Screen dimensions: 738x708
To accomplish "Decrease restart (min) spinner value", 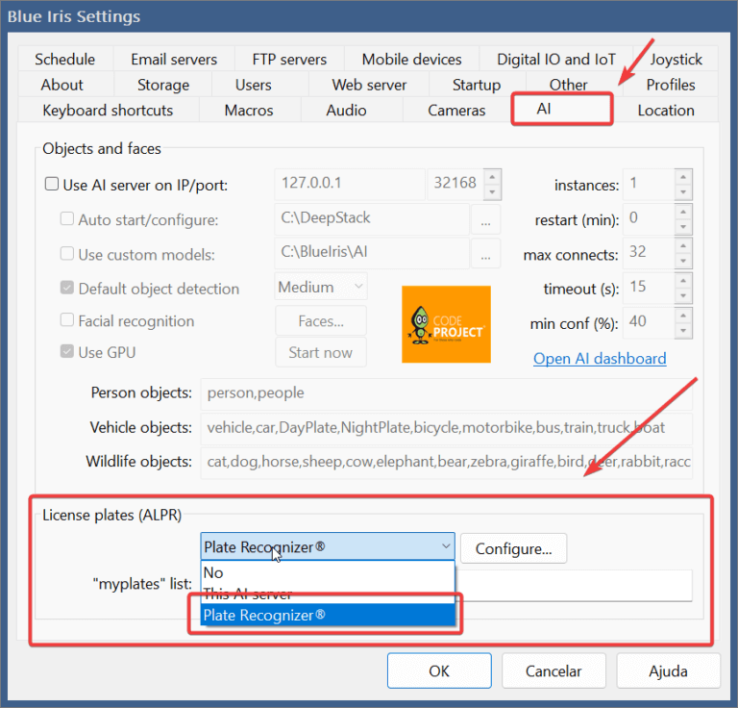I will [x=683, y=227].
